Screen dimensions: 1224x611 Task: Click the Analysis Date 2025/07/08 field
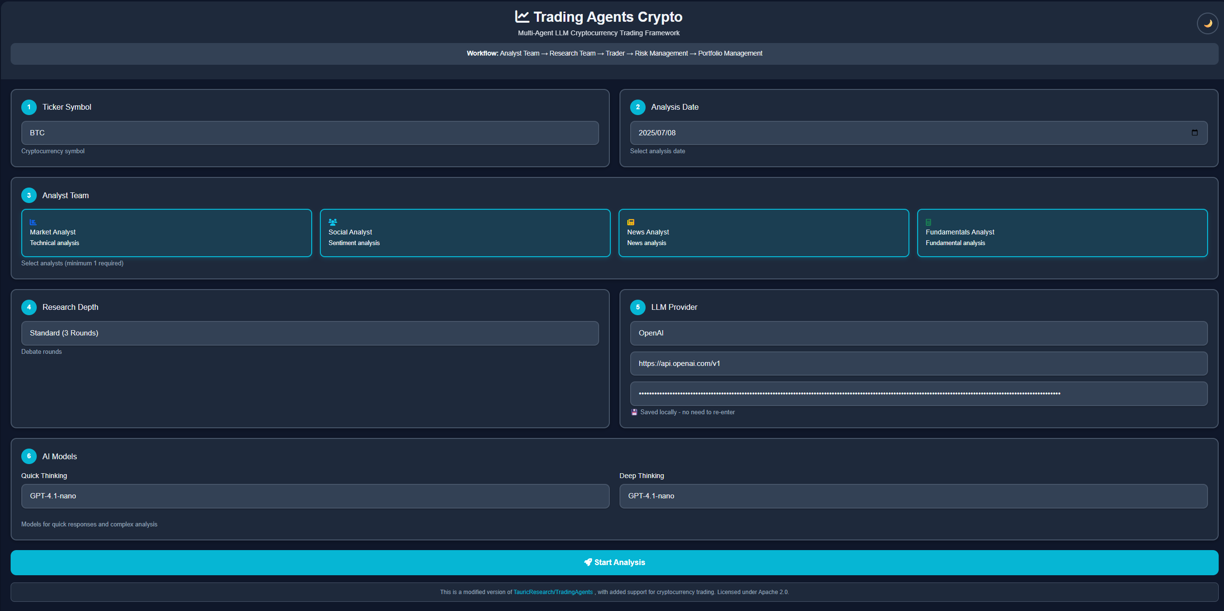click(x=919, y=133)
